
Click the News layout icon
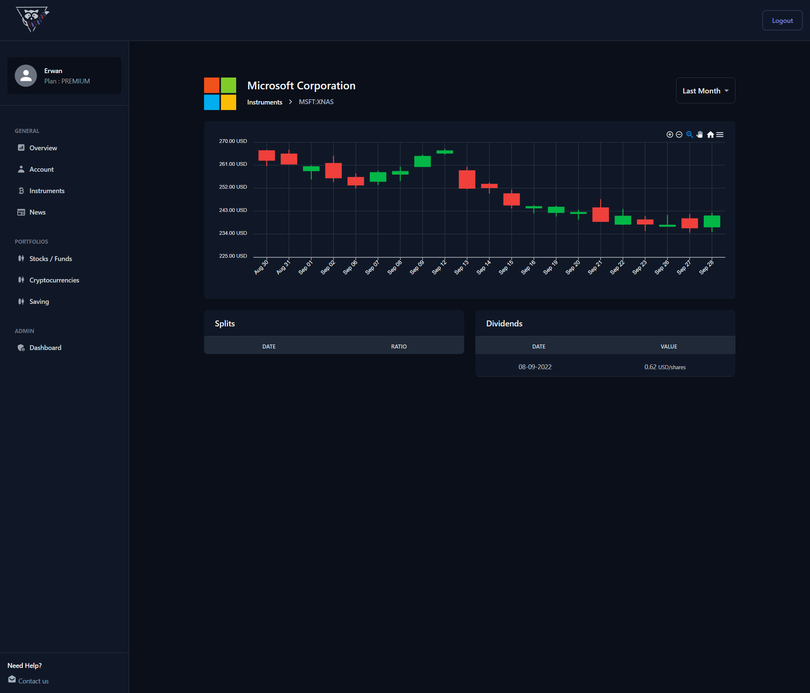tap(21, 212)
